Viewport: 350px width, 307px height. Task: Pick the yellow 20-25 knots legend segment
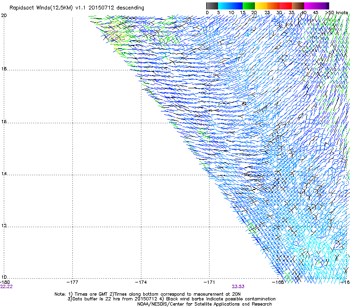coord(261,6)
